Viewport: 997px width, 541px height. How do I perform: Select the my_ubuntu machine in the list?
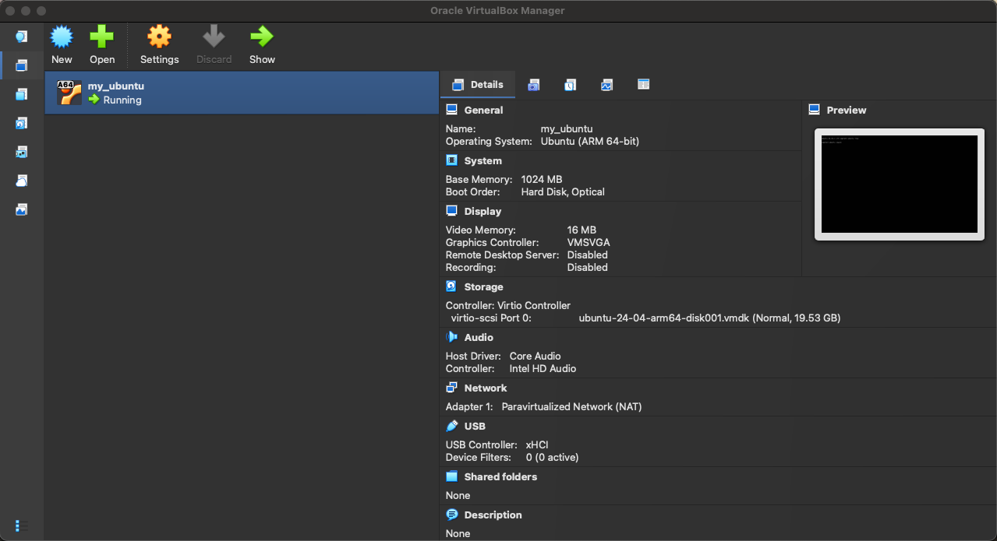pos(242,93)
